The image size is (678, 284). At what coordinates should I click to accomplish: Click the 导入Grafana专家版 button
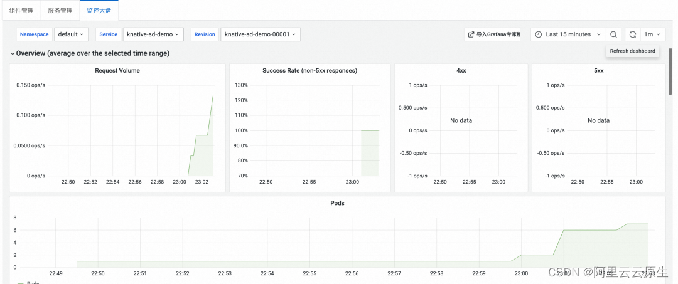493,34
